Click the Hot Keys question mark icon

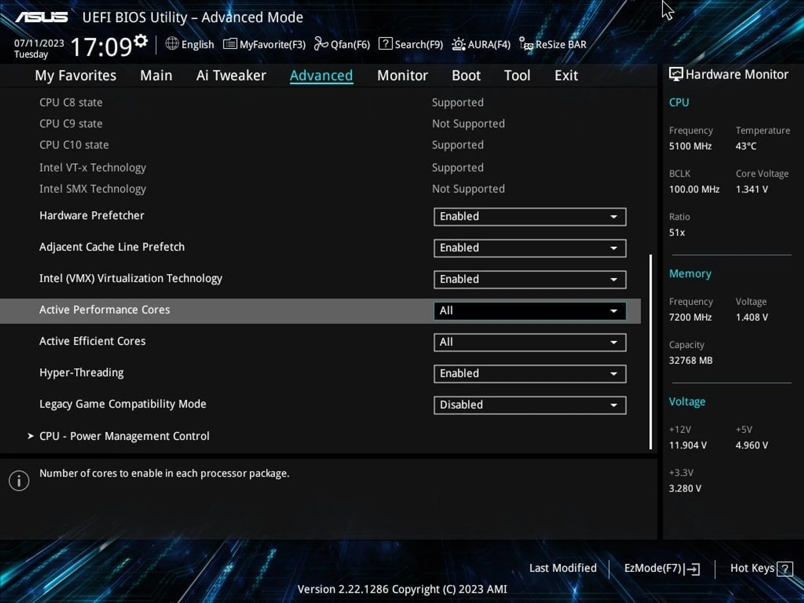point(785,569)
